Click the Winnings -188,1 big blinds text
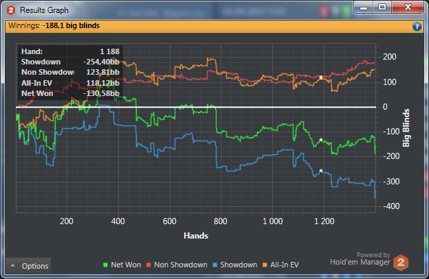The image size is (429, 279). point(54,25)
